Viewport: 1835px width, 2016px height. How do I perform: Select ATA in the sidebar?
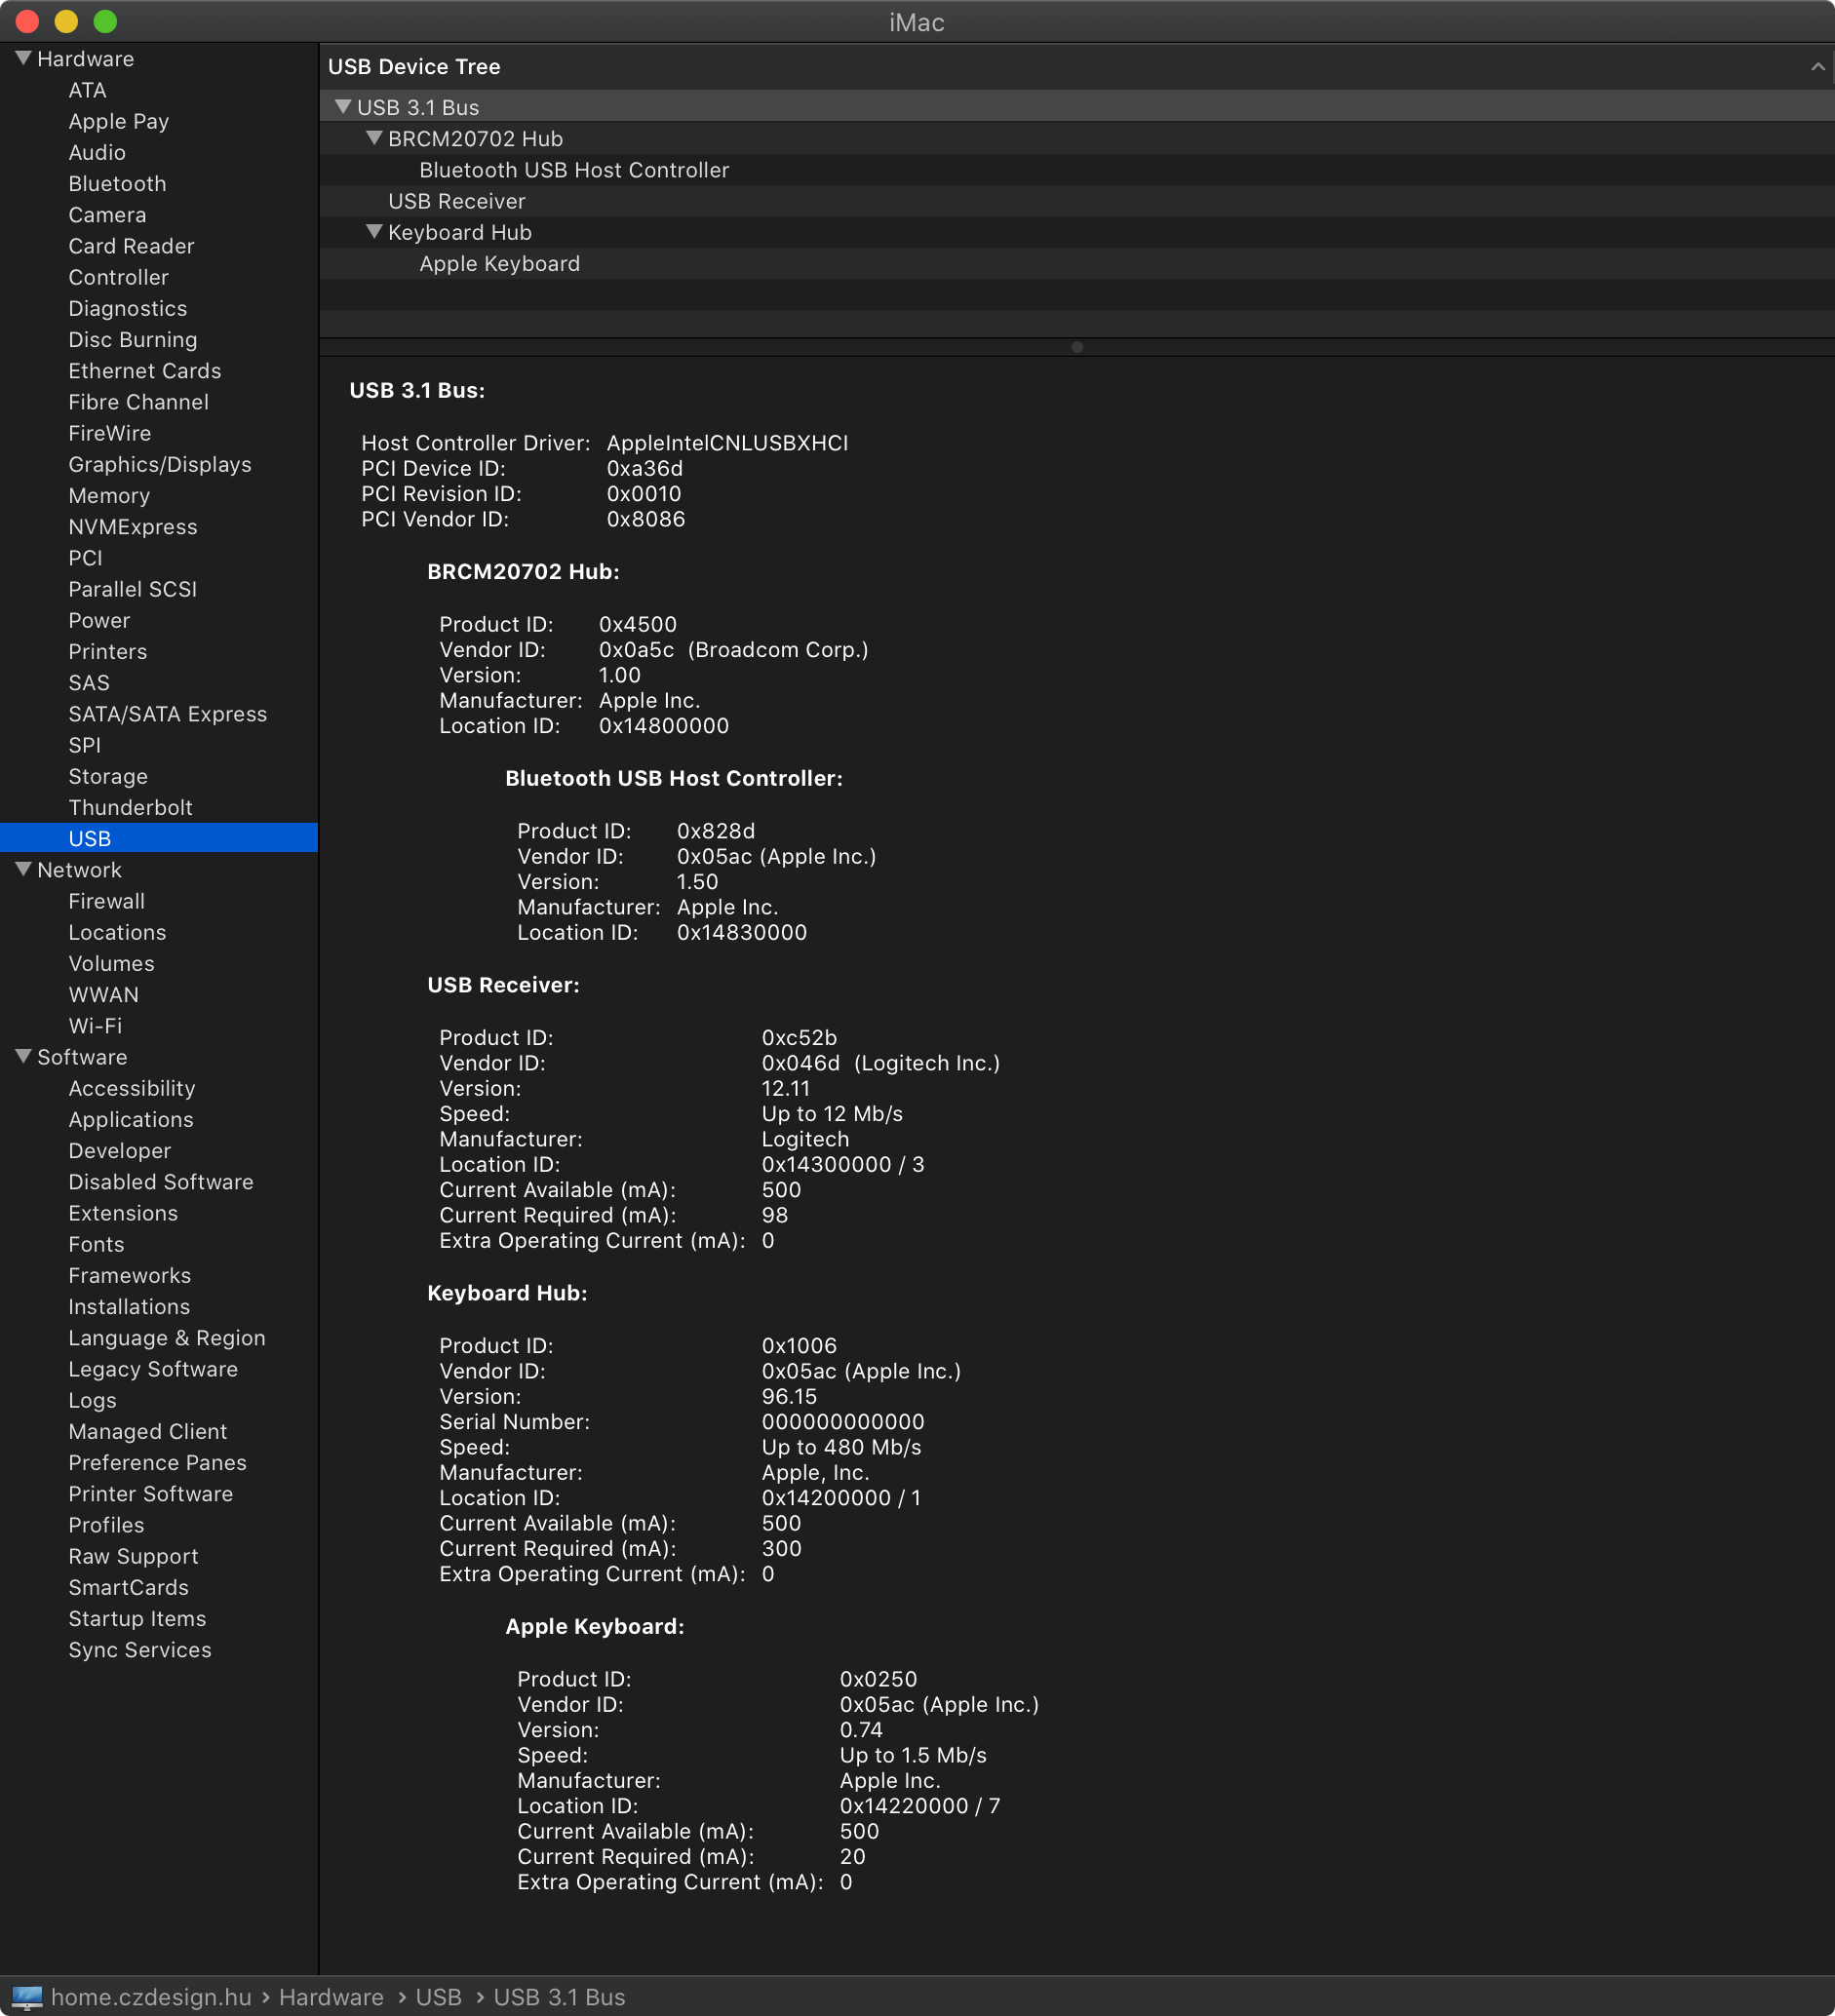coord(87,90)
